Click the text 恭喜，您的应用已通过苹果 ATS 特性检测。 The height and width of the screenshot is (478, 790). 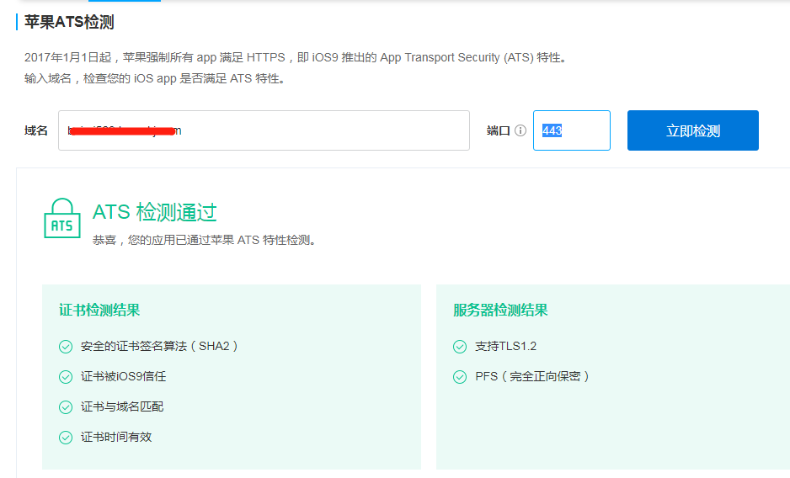pyautogui.click(x=205, y=240)
